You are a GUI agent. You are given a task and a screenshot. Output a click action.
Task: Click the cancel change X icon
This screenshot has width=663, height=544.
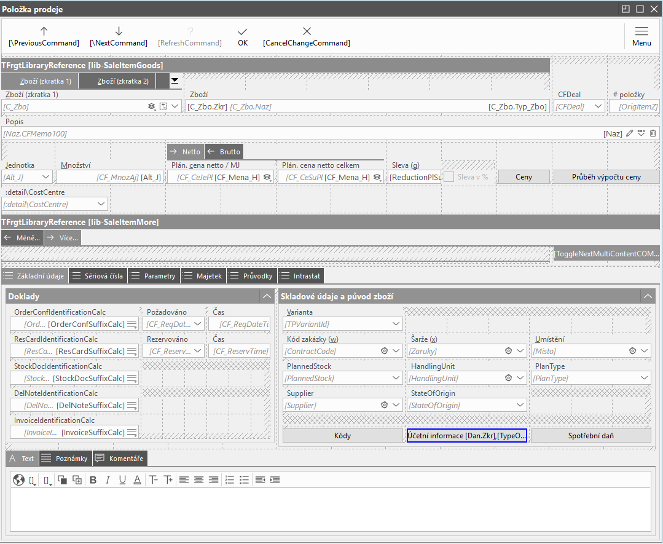tap(307, 31)
